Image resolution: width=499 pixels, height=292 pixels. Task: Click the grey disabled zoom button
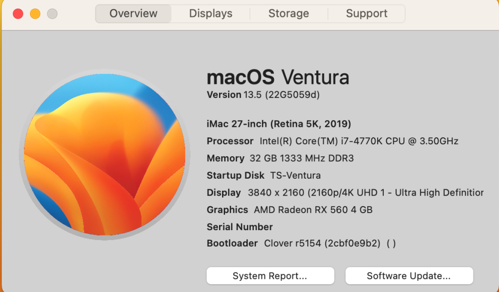click(x=52, y=13)
